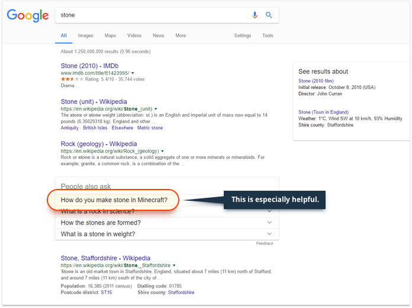Click the microphone voice search icon
The width and height of the screenshot is (412, 308).
255,15
